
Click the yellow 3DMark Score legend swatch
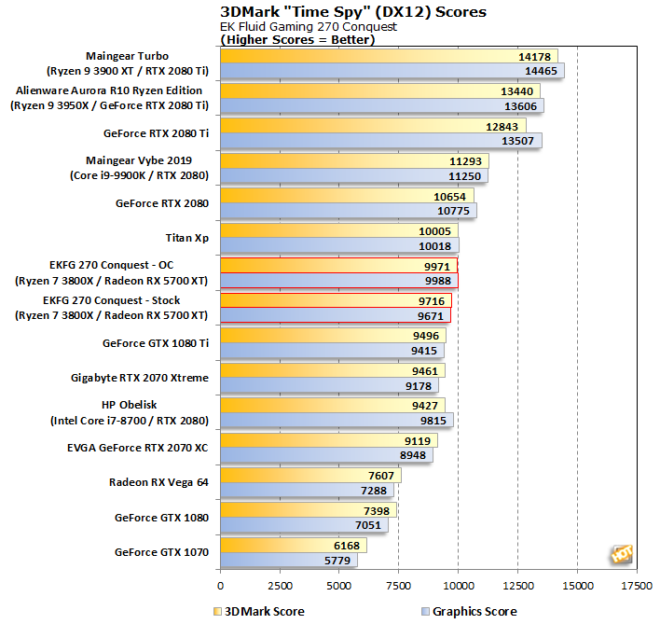point(218,612)
